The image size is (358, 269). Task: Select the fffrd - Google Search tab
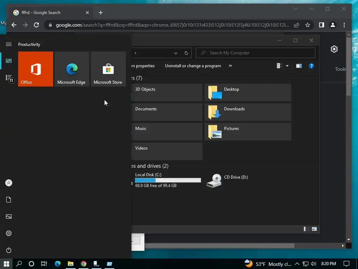pyautogui.click(x=51, y=13)
